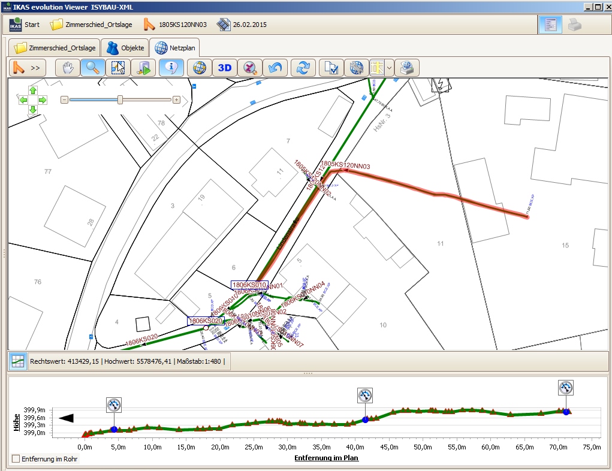Click the info query tool
612x471 pixels.
point(171,68)
